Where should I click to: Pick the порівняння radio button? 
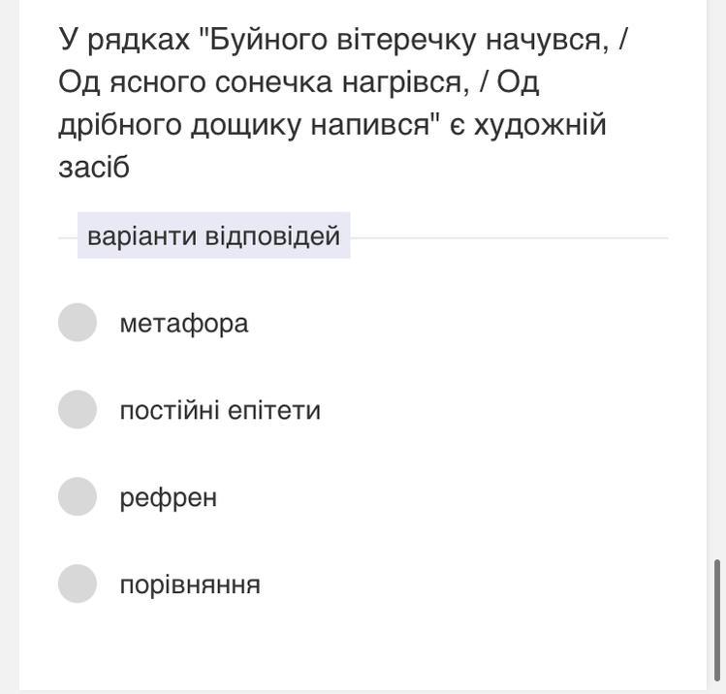coord(78,584)
